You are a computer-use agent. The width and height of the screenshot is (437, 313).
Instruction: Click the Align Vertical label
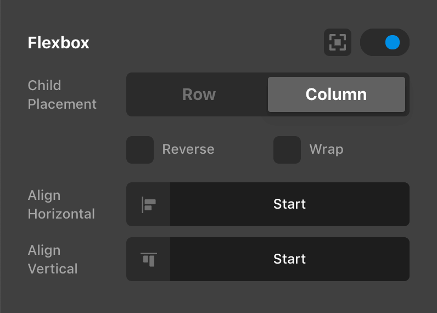click(x=53, y=259)
